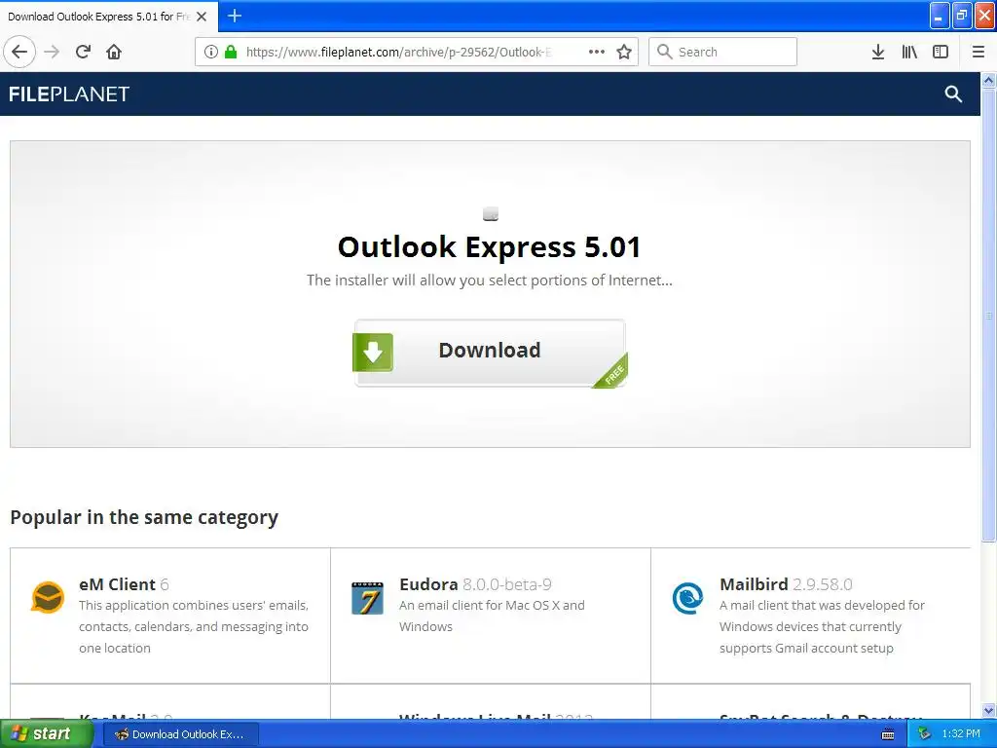Click the eM Client app icon
The height and width of the screenshot is (748, 997).
coord(48,598)
